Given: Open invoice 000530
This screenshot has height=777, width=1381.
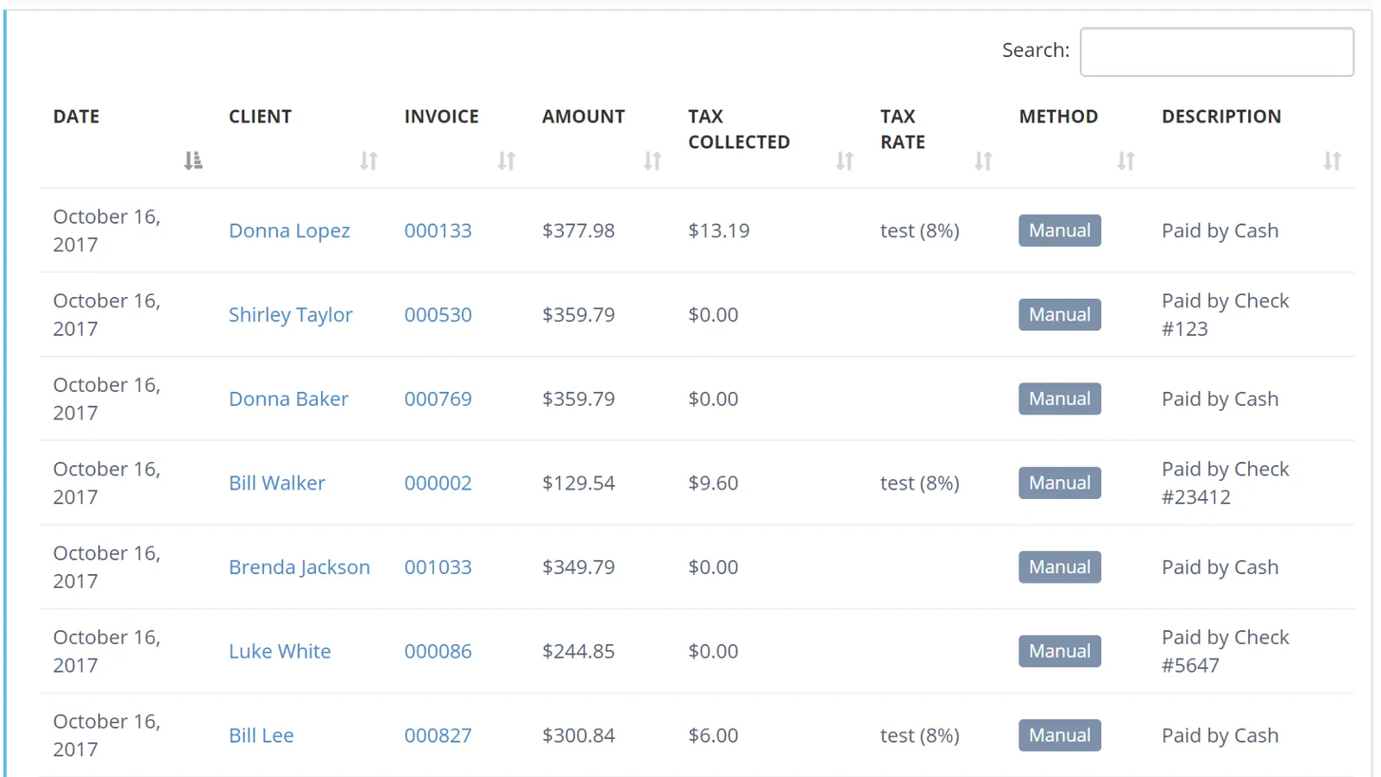Looking at the screenshot, I should tap(438, 315).
